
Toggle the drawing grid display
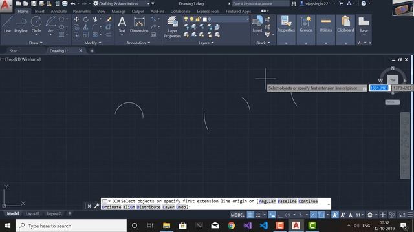pos(250,215)
